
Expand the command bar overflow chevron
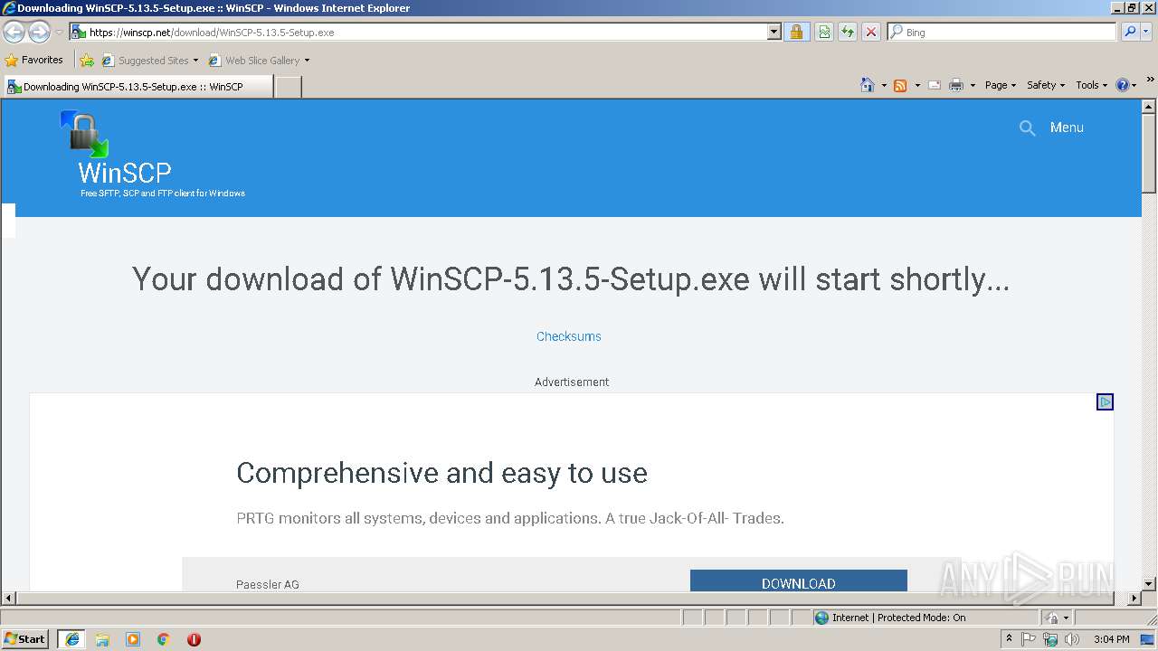tap(1150, 80)
